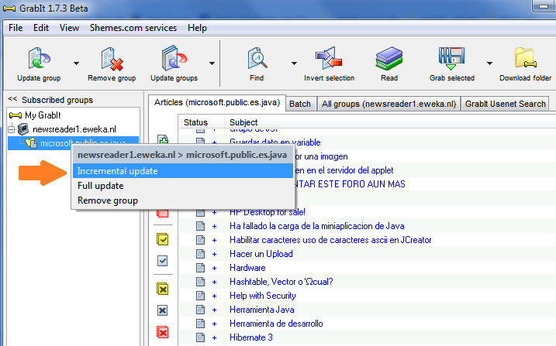Open article 'HP Desktop for sale!'
Image resolution: width=556 pixels, height=346 pixels.
[268, 212]
